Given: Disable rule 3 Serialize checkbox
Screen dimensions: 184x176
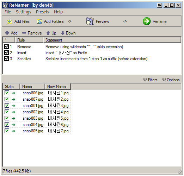Looking at the screenshot, I should [6, 58].
